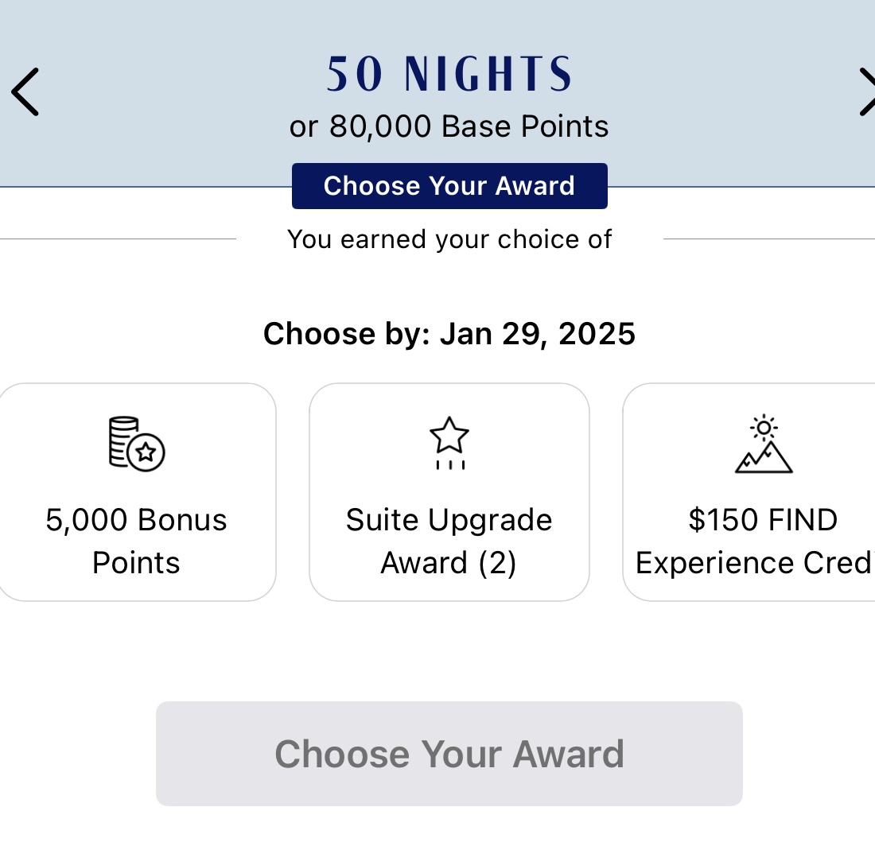Tap the navy Choose Your Award badge
This screenshot has height=842, width=875.
[x=449, y=186]
